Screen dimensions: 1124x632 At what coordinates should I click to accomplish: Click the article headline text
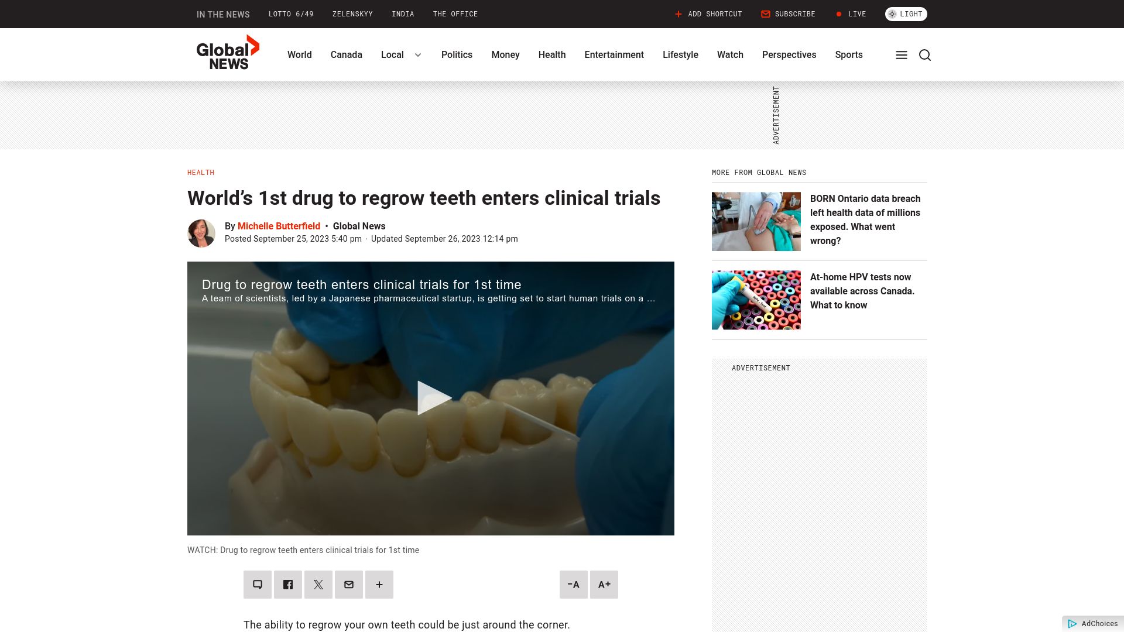pyautogui.click(x=424, y=198)
